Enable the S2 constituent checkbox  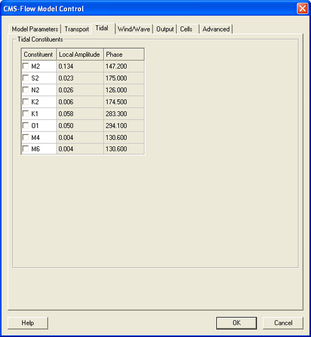coord(25,78)
